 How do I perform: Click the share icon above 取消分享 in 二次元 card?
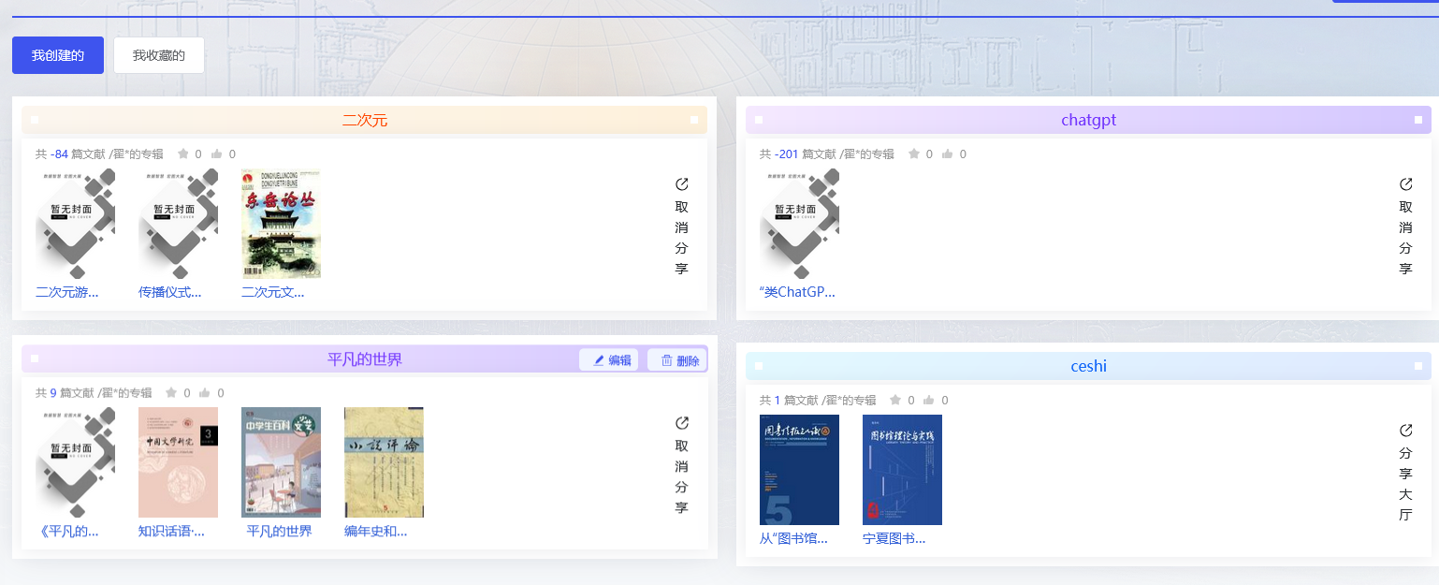681,184
